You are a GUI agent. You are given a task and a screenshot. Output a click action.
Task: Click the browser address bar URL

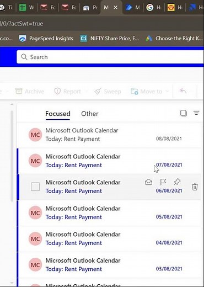22,24
